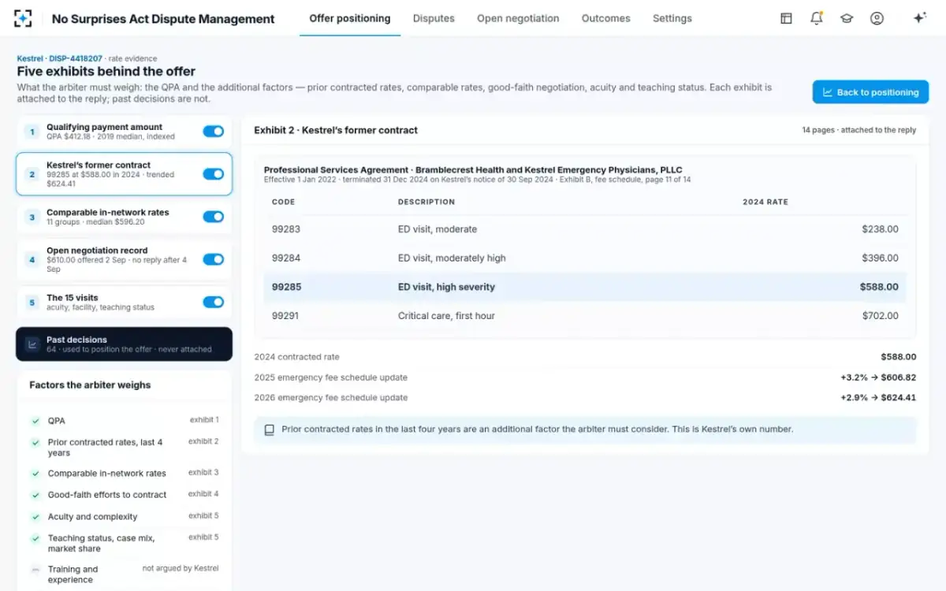Click the book icon in the info note
The image size is (946, 591).
tap(270, 430)
